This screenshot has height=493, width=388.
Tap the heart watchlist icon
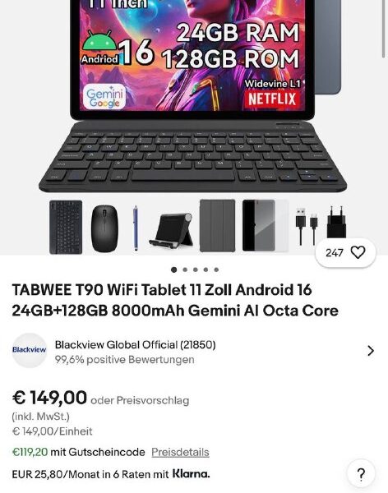pyautogui.click(x=358, y=252)
